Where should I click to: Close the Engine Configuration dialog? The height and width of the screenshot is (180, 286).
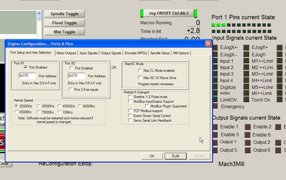tap(208, 44)
